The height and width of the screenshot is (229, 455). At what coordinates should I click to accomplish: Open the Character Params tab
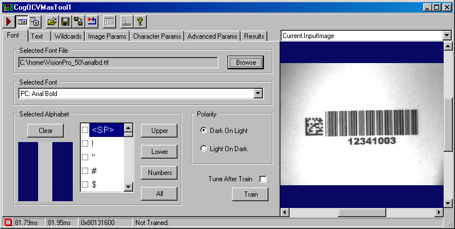(157, 36)
